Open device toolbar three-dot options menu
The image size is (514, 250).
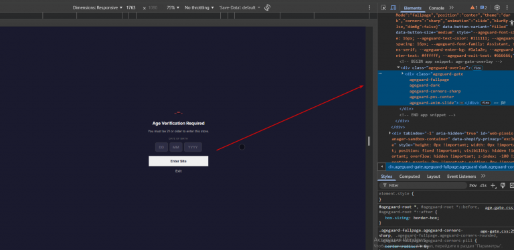click(369, 7)
